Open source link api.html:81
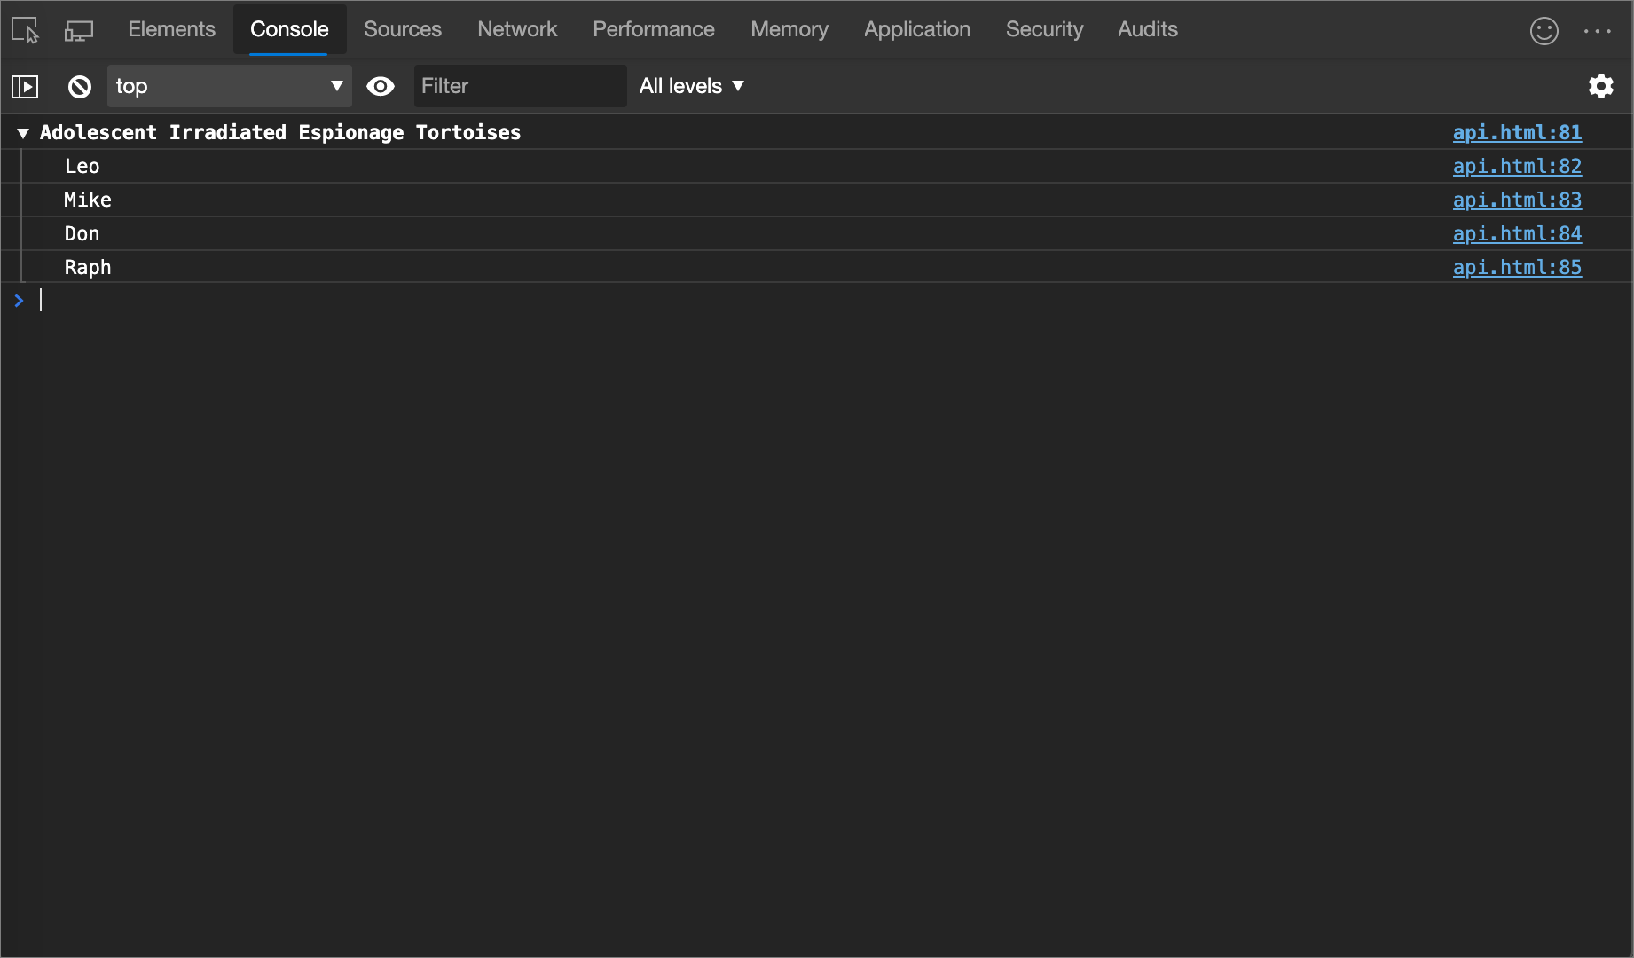Screen dimensions: 1634x958 click(x=1517, y=132)
